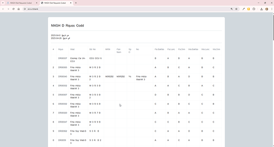Open the browser home page icon
Image resolution: width=274 pixels, height=147 pixels.
click(x=19, y=9)
